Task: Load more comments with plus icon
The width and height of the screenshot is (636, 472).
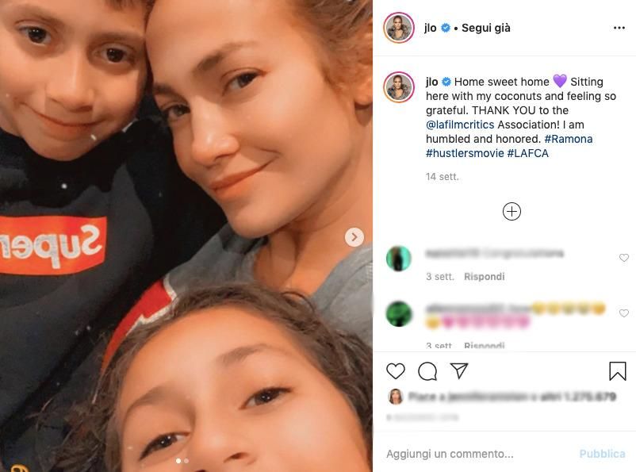Action: (x=511, y=212)
